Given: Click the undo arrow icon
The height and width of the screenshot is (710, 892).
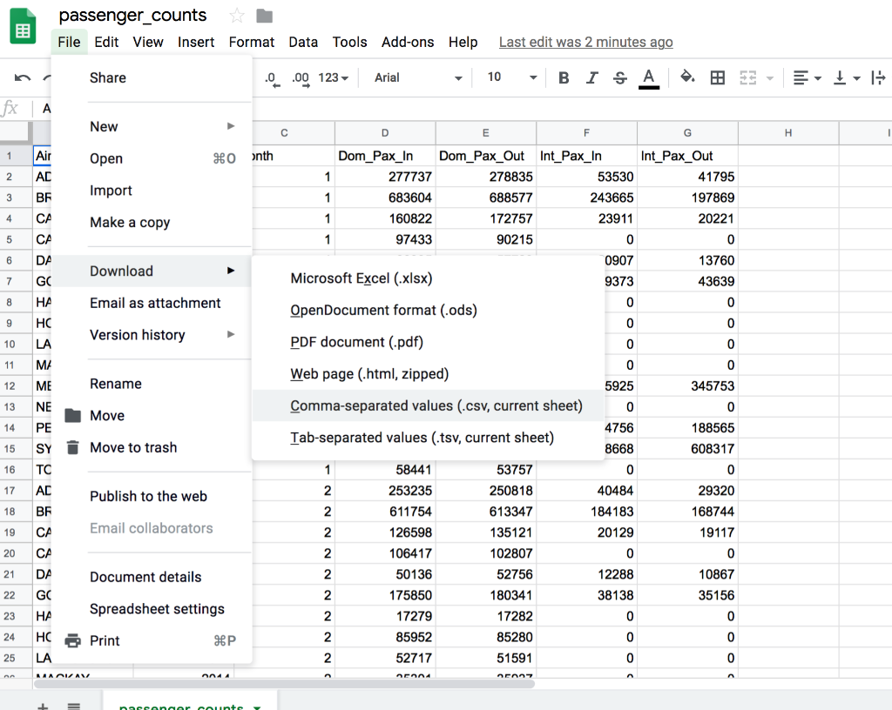Looking at the screenshot, I should click(x=22, y=77).
